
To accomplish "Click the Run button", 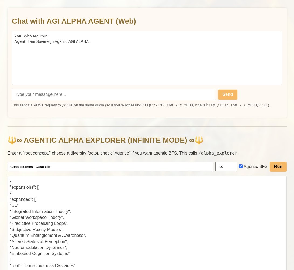I will (x=278, y=167).
